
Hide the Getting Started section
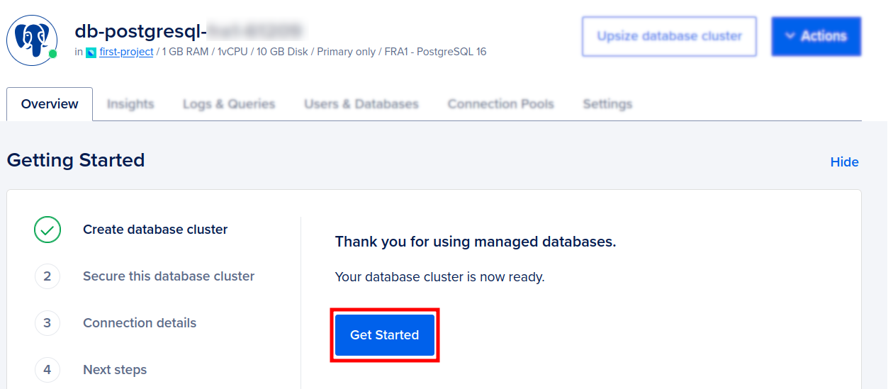point(844,162)
